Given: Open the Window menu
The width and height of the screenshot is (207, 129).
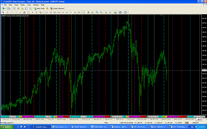Looking at the screenshot, I should (36, 5).
